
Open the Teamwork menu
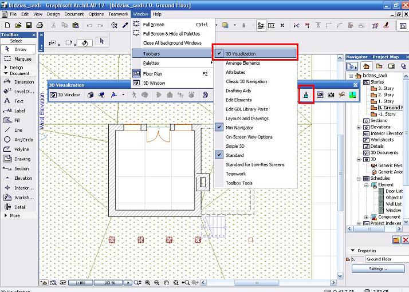pyautogui.click(x=118, y=14)
